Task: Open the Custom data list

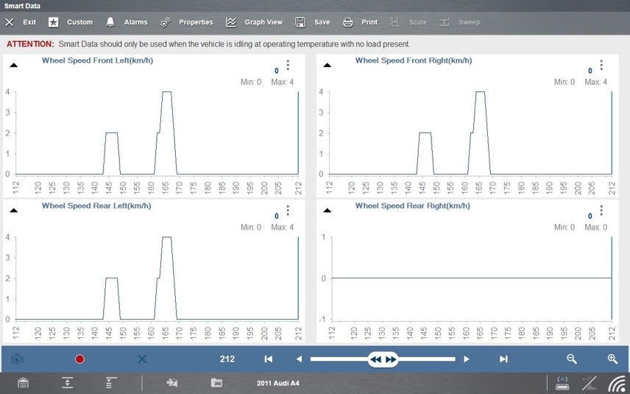Action: [71, 22]
